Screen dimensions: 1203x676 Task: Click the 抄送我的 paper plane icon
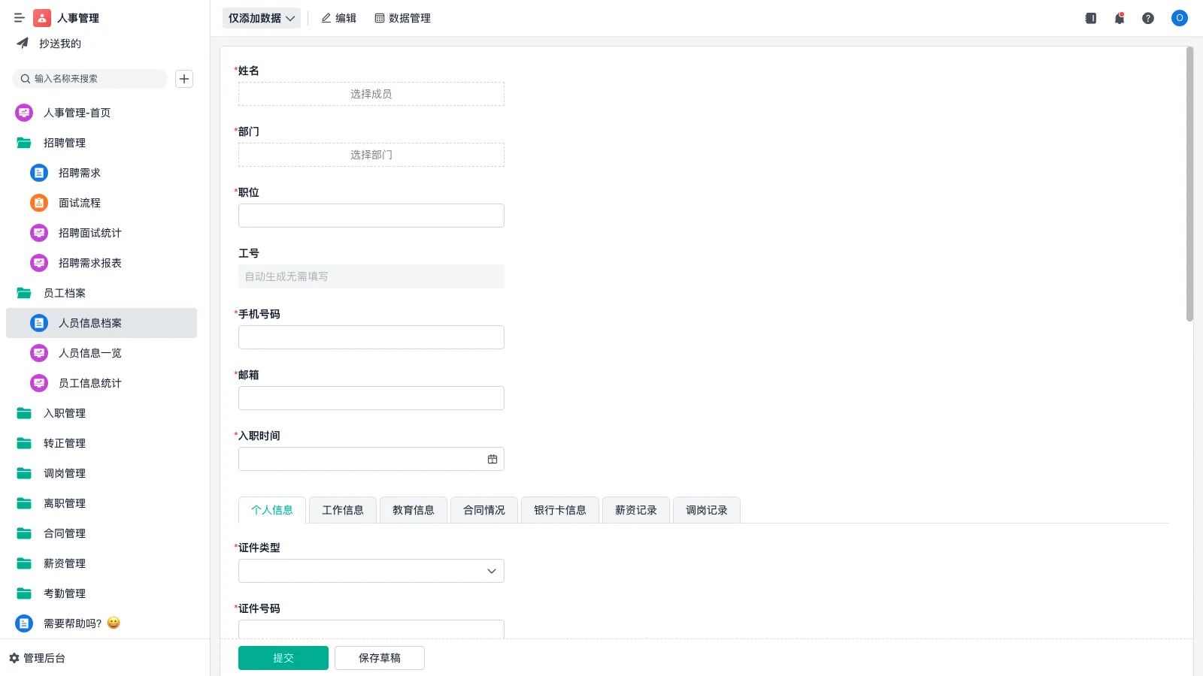22,44
